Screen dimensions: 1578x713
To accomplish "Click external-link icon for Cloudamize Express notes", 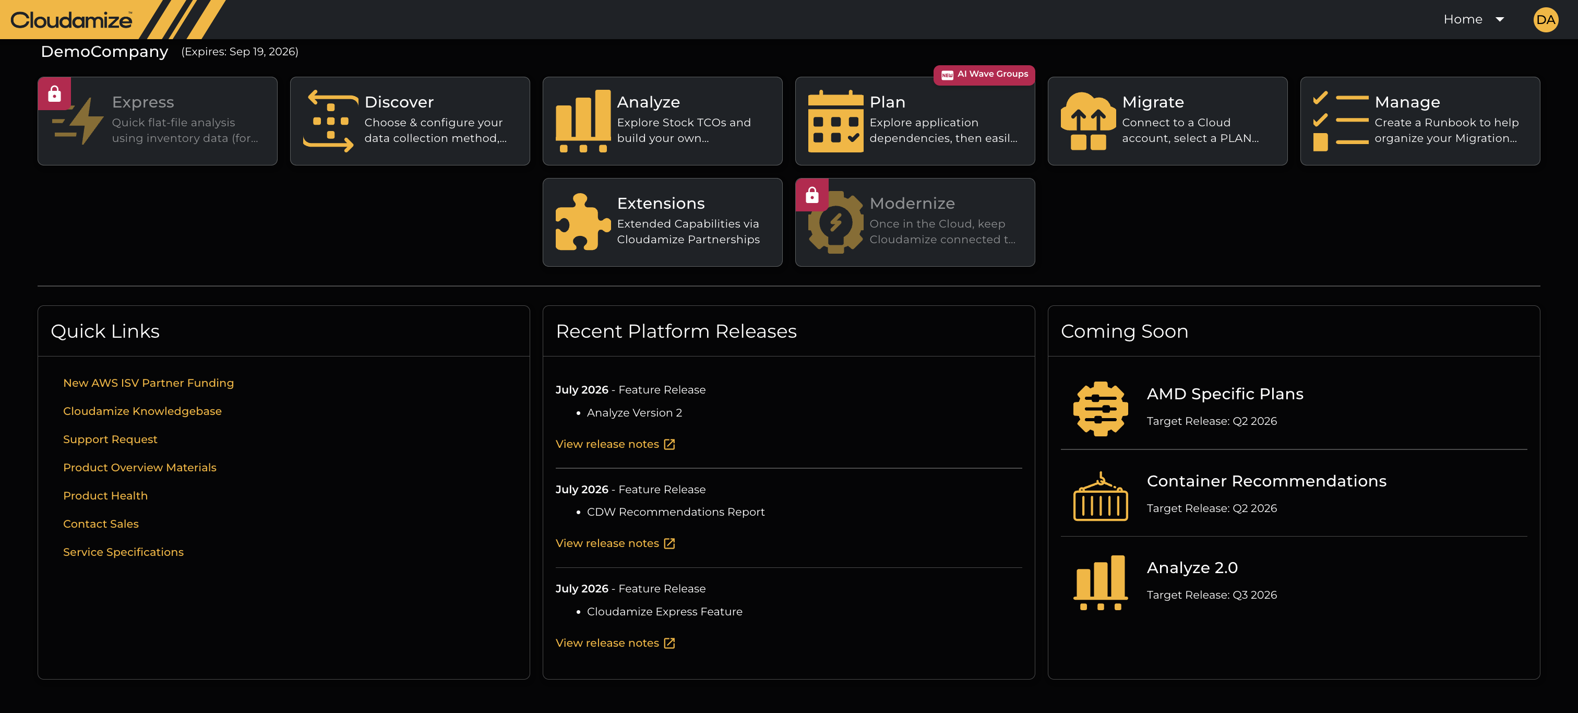I will click(x=670, y=643).
